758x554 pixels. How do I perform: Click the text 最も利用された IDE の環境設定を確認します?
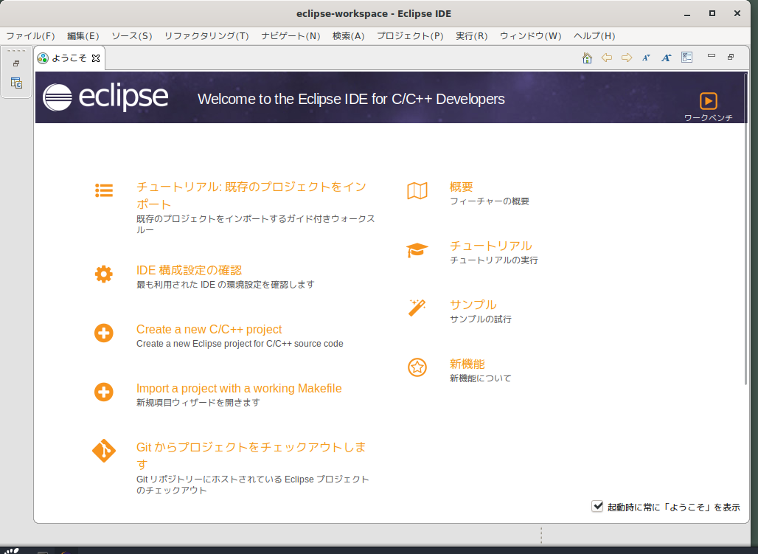[x=226, y=285]
